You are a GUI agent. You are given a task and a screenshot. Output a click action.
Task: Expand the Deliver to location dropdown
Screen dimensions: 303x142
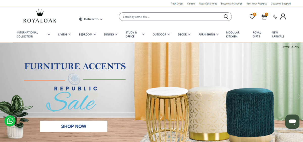click(x=91, y=19)
